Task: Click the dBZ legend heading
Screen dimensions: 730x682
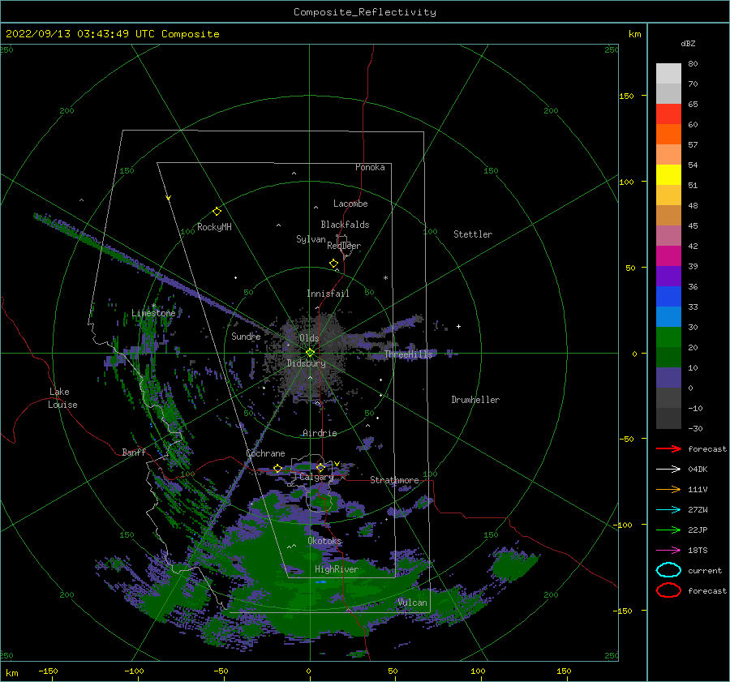Action: [x=688, y=43]
